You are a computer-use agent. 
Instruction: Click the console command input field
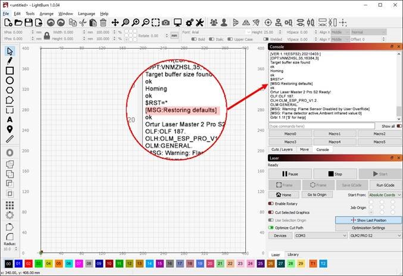pyautogui.click(x=321, y=126)
